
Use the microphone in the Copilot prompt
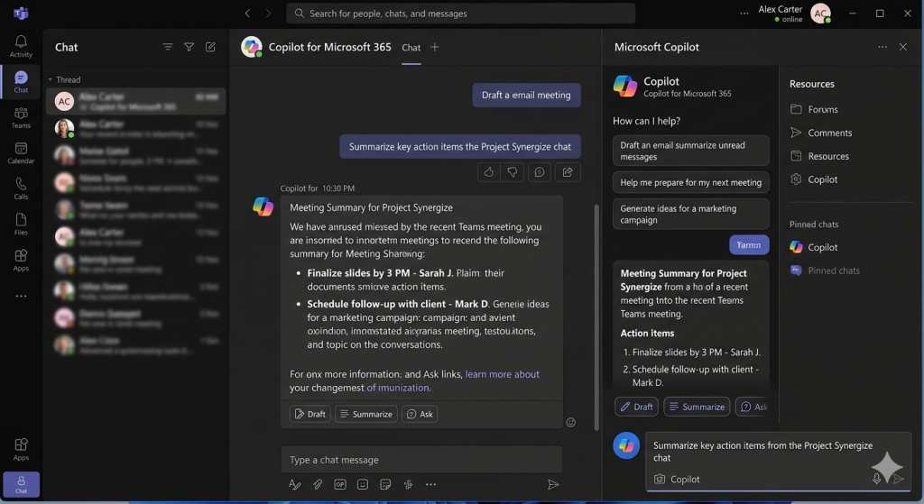click(x=876, y=480)
